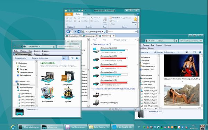Switch to the View ribbon tab

point(88,14)
